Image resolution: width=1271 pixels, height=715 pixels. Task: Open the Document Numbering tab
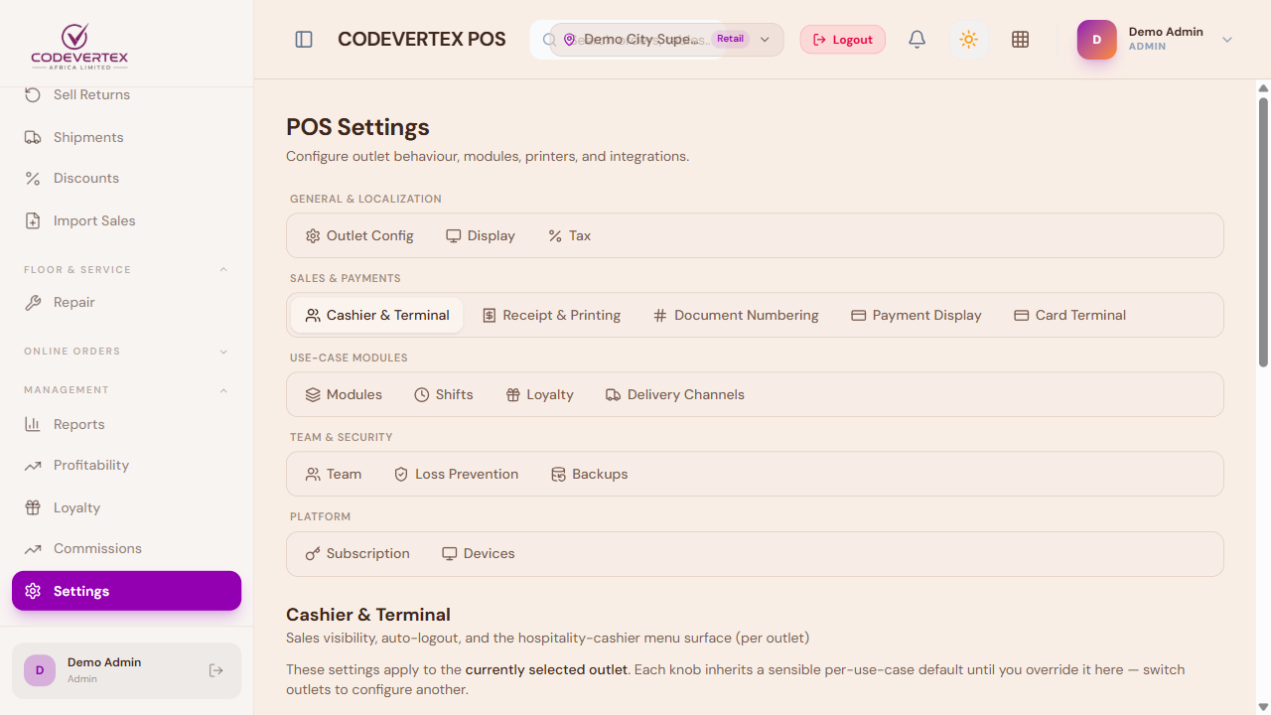[x=736, y=315]
